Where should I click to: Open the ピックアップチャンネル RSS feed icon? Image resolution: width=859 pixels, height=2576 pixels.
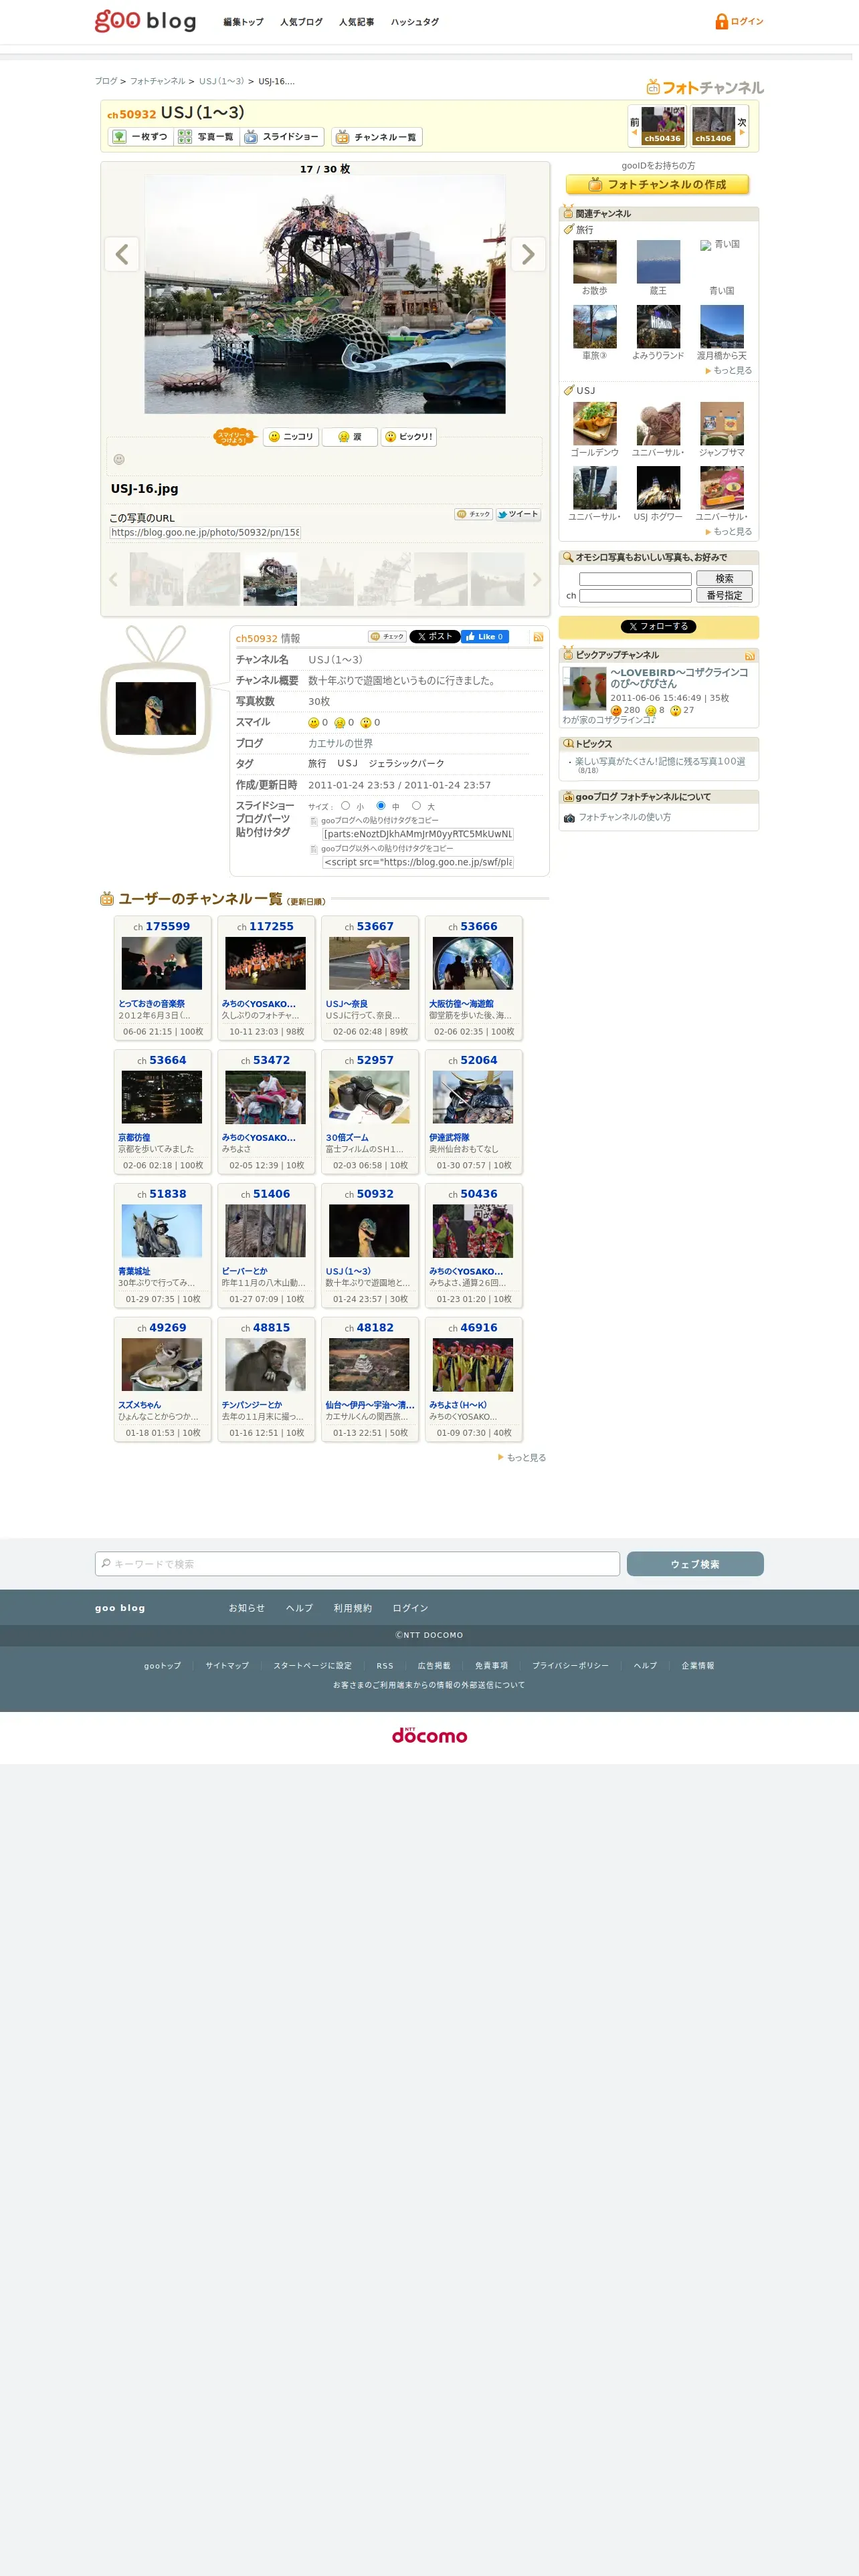point(749,656)
